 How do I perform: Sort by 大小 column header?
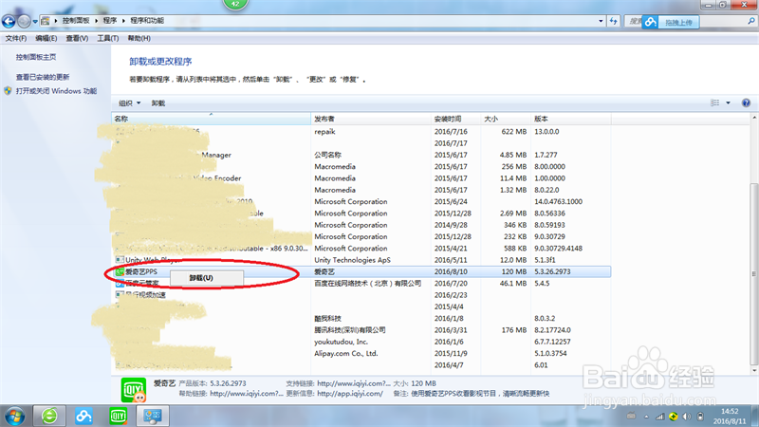coord(506,119)
